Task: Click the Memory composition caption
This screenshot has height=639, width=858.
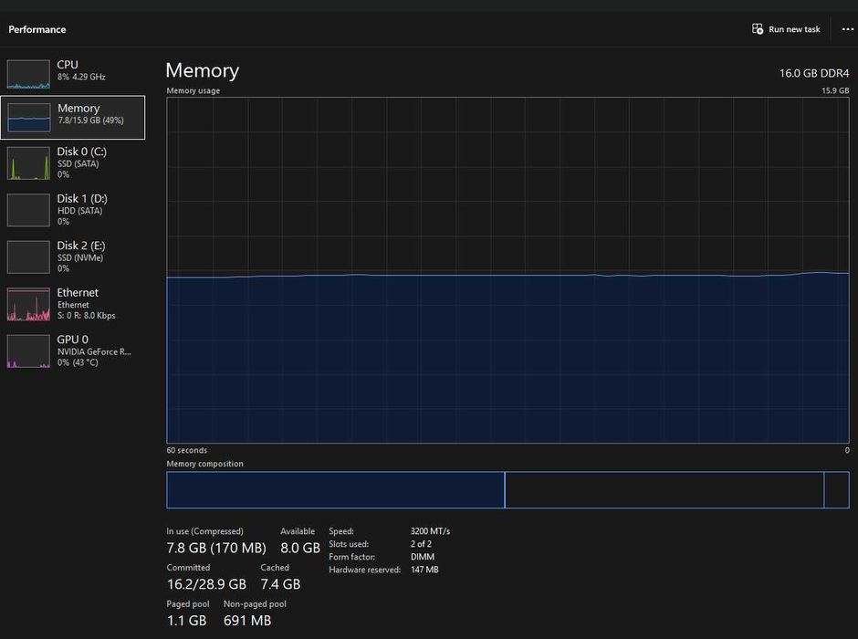Action: click(x=204, y=464)
